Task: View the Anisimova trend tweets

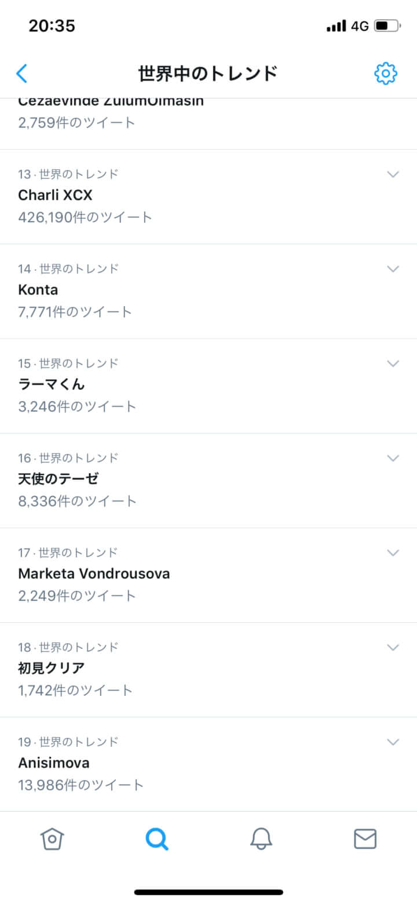Action: 54,763
